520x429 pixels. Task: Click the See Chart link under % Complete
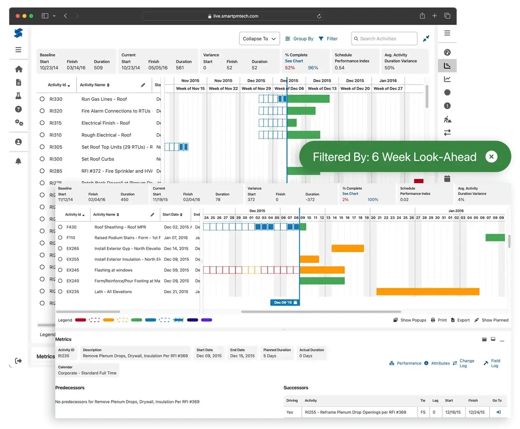click(x=294, y=61)
